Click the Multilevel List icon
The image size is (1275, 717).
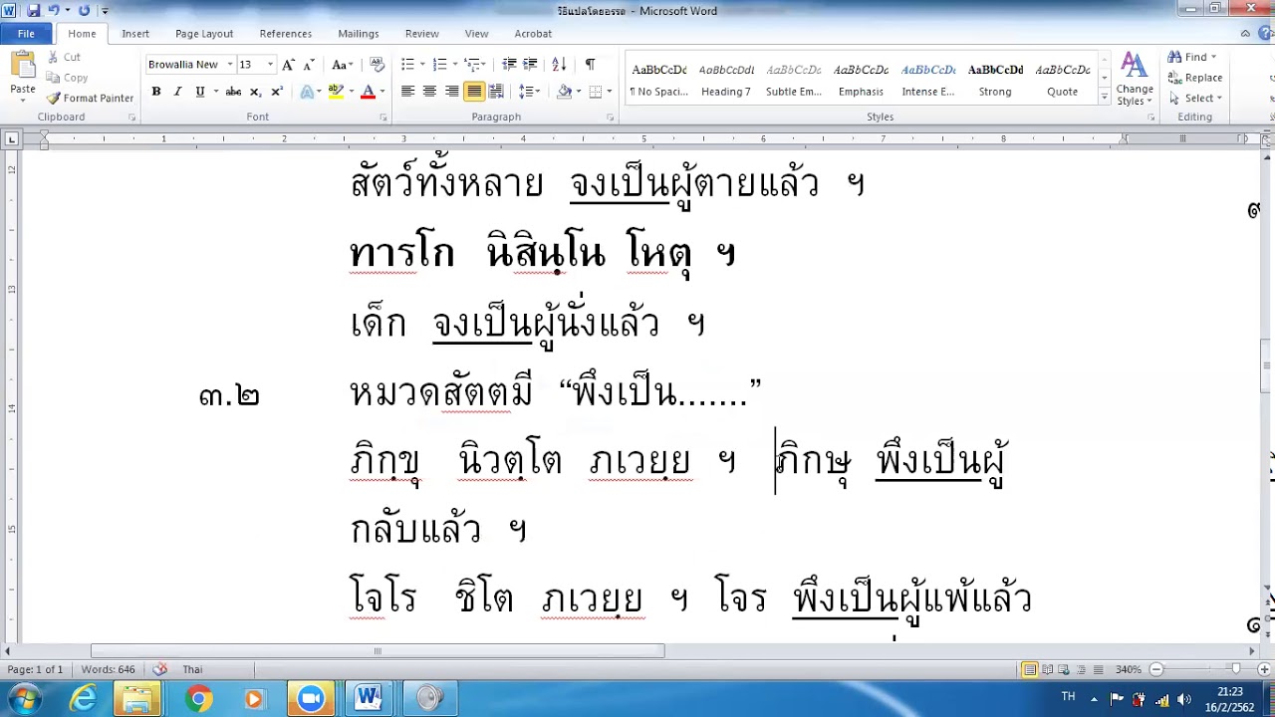tap(472, 65)
